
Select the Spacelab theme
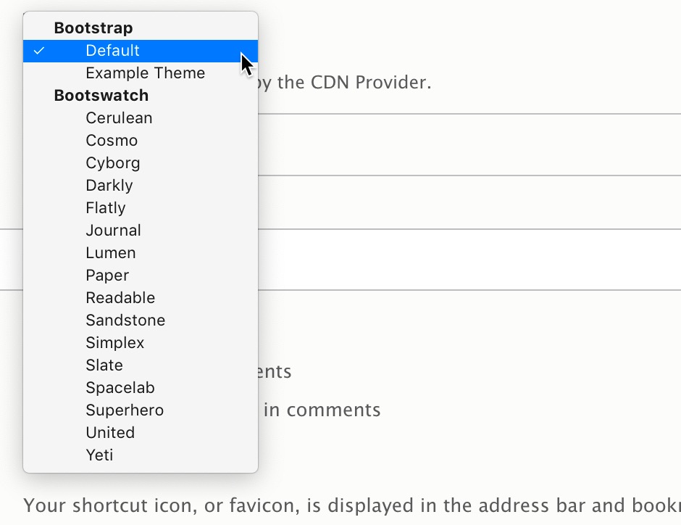(120, 388)
